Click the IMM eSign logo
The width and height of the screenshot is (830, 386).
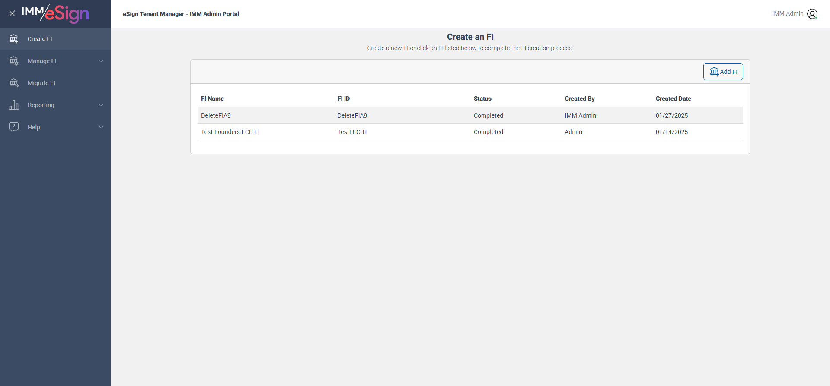pos(55,13)
